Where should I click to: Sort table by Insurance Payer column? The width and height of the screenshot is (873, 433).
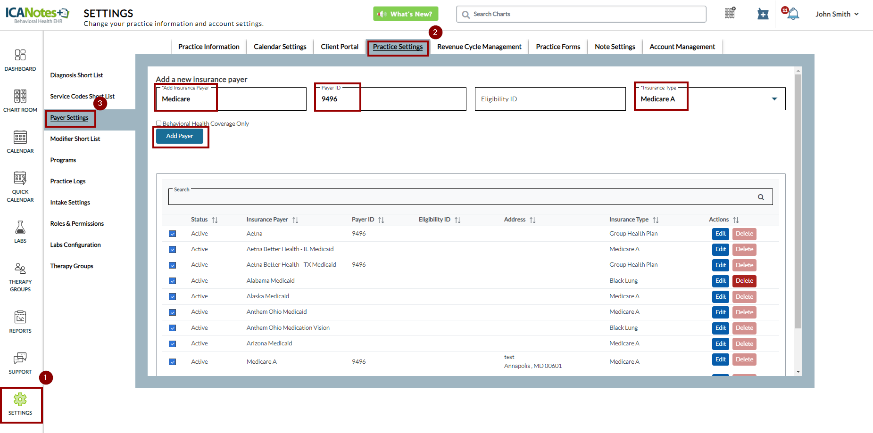295,220
